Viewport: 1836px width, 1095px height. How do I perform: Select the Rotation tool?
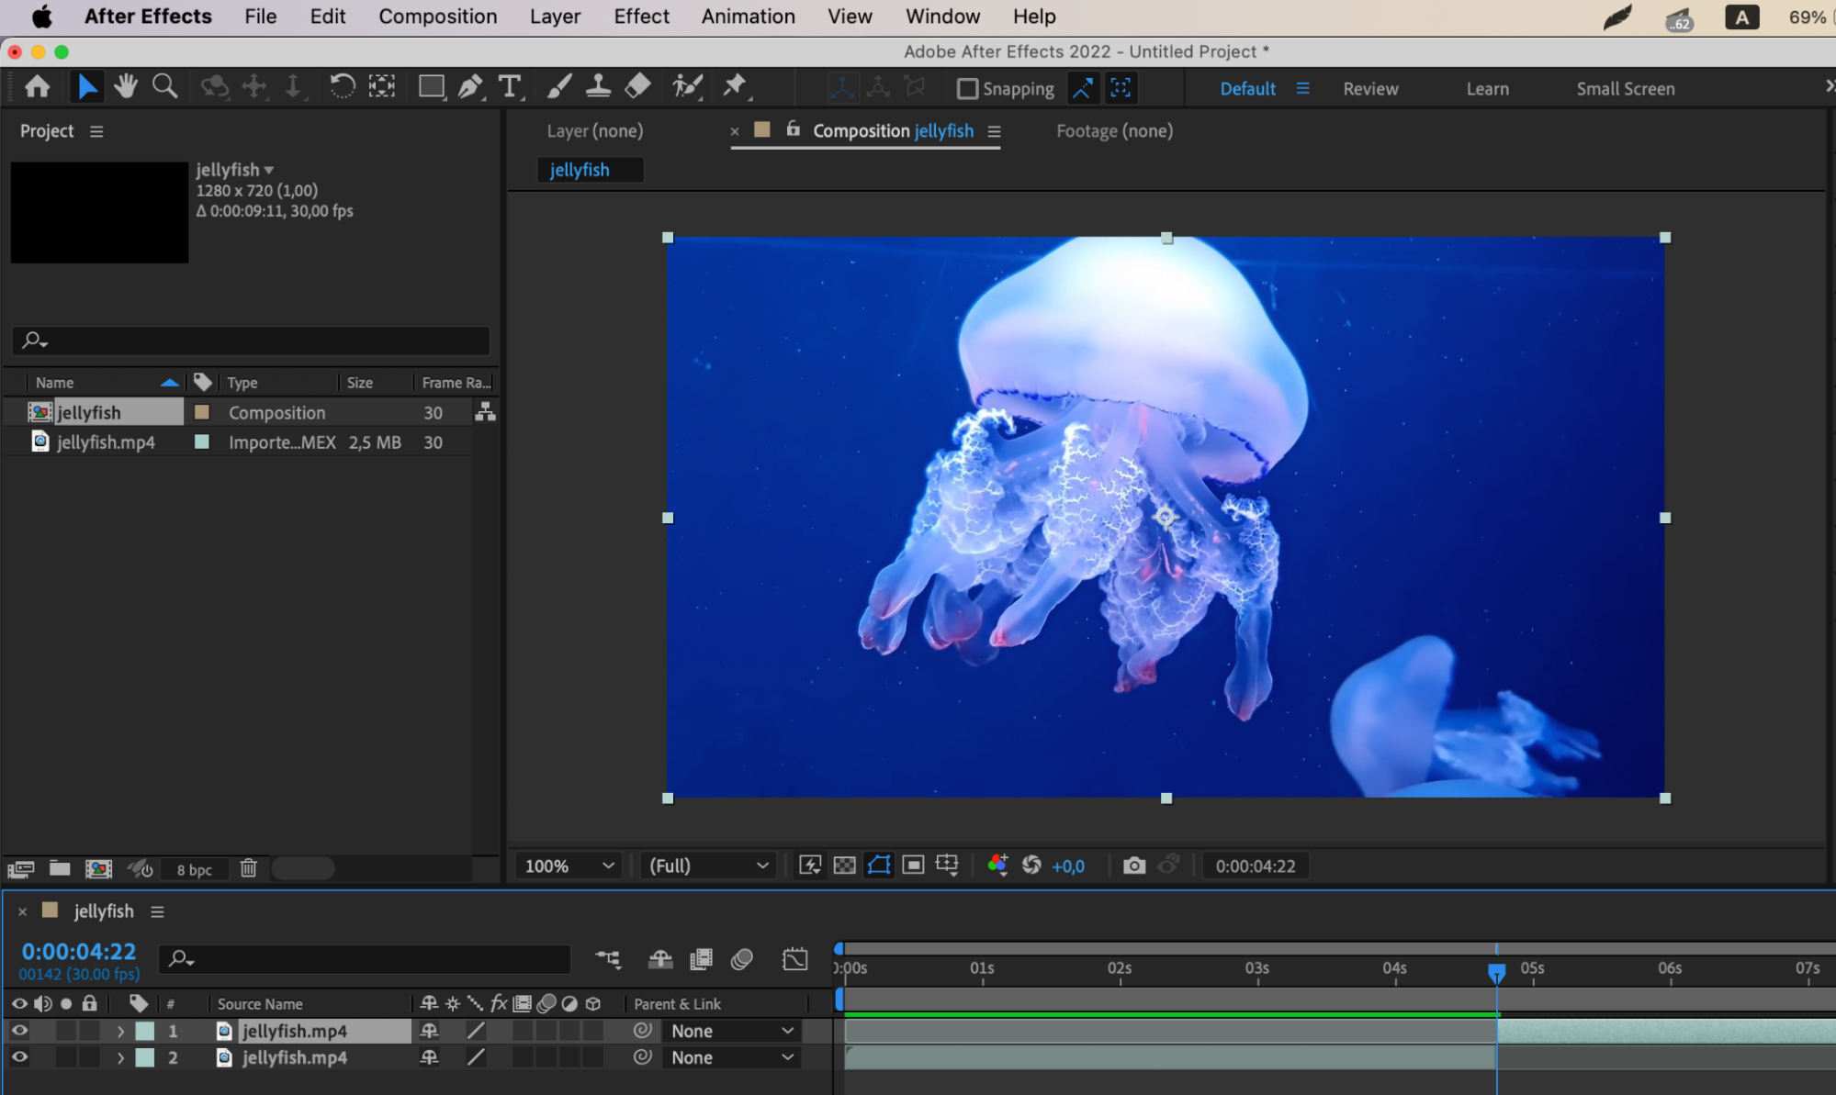tap(342, 87)
